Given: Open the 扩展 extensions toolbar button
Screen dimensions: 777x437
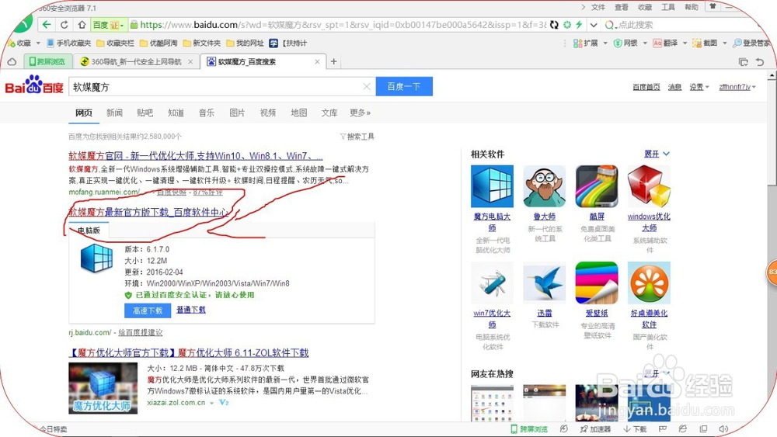Looking at the screenshot, I should pyautogui.click(x=586, y=43).
